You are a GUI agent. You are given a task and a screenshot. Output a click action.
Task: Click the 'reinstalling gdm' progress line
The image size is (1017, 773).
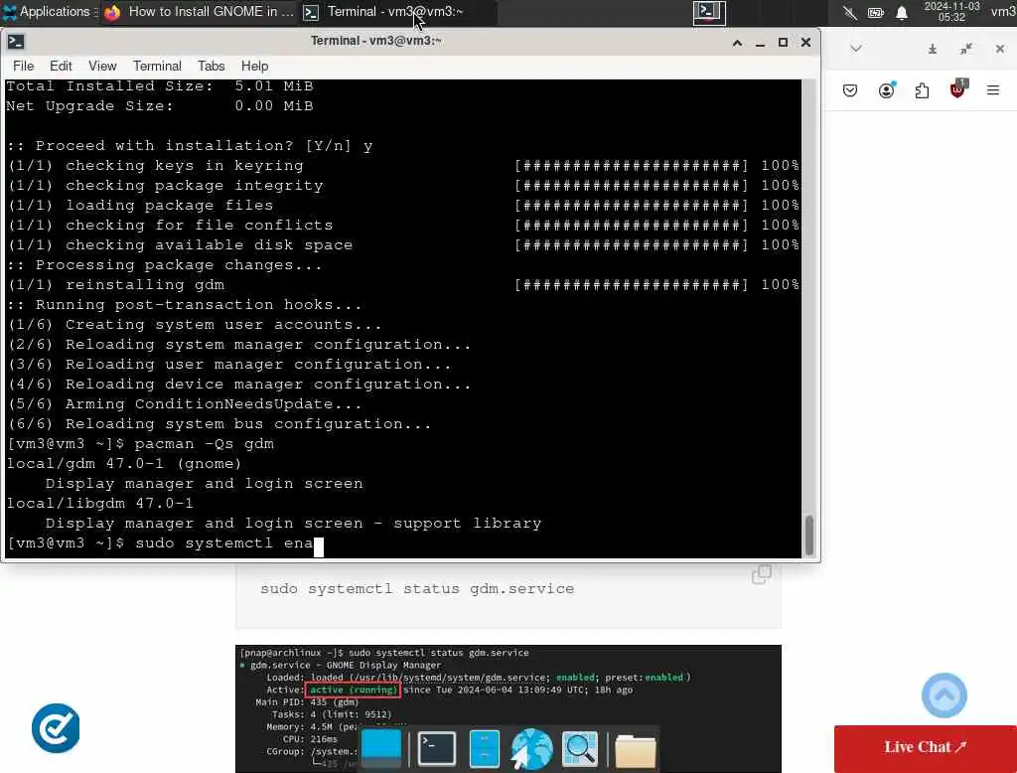click(403, 285)
